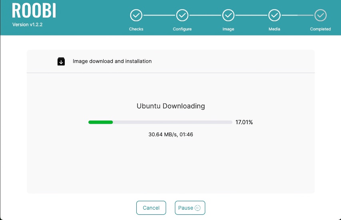Click the 17.01% progress value
Screen dimensions: 341x220
(x=244, y=122)
